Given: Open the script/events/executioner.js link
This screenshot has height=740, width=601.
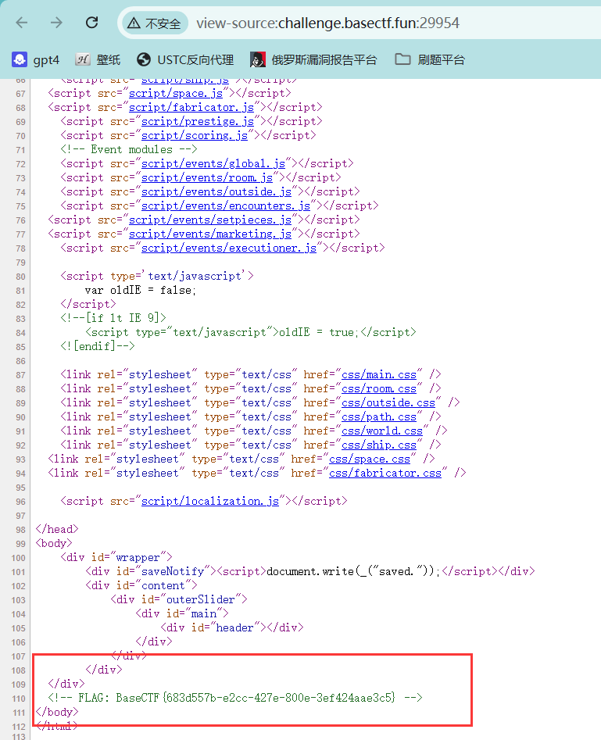Looking at the screenshot, I should click(x=228, y=248).
